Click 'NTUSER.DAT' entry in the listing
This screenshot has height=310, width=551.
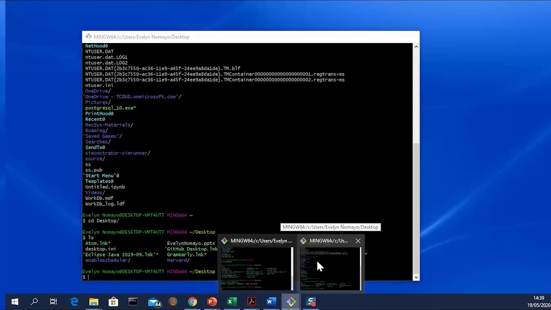99,51
